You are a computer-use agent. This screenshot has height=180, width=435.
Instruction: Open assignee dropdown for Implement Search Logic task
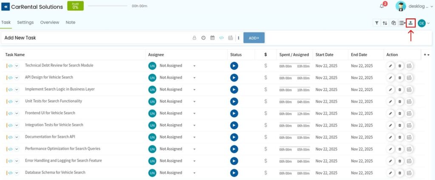pos(194,90)
